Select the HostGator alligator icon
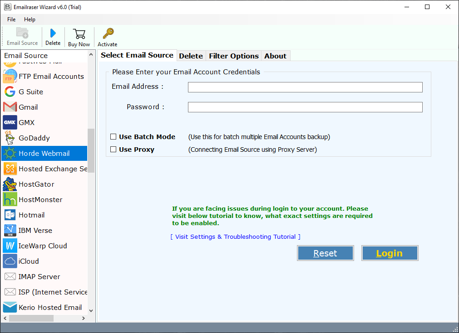Viewport: 459px width, 333px height. tap(10, 184)
